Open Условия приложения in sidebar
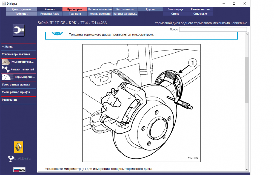Image resolution: width=274 pixels, height=175 pixels. point(16,54)
